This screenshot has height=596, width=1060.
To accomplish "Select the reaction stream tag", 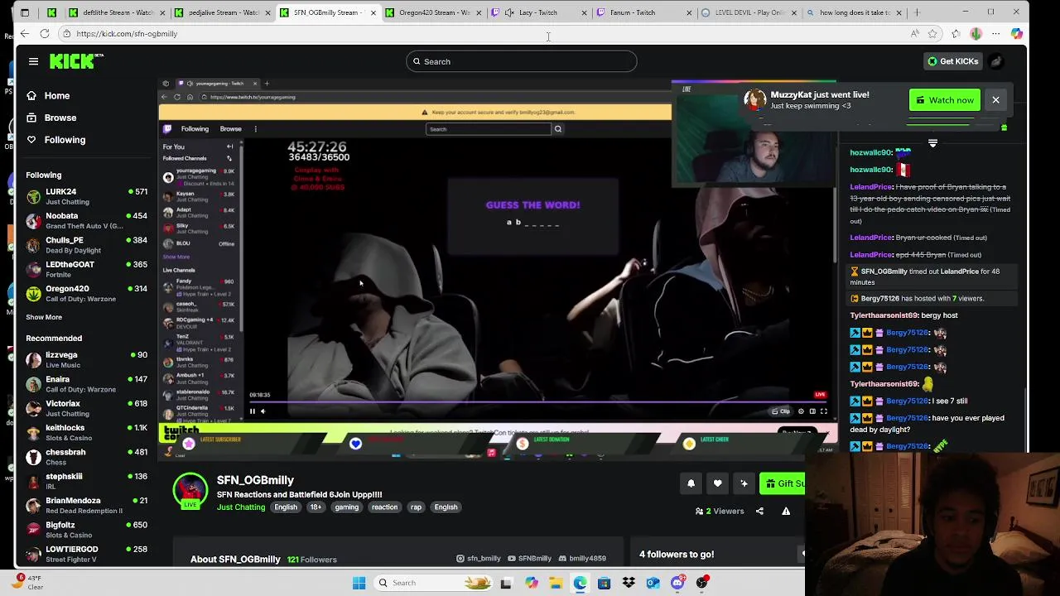I will pos(384,507).
